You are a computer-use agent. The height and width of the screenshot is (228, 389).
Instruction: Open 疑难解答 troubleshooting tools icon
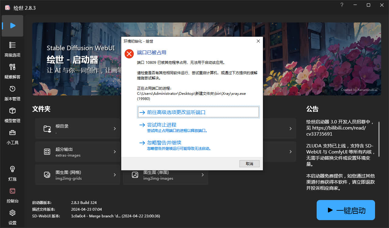click(12, 67)
